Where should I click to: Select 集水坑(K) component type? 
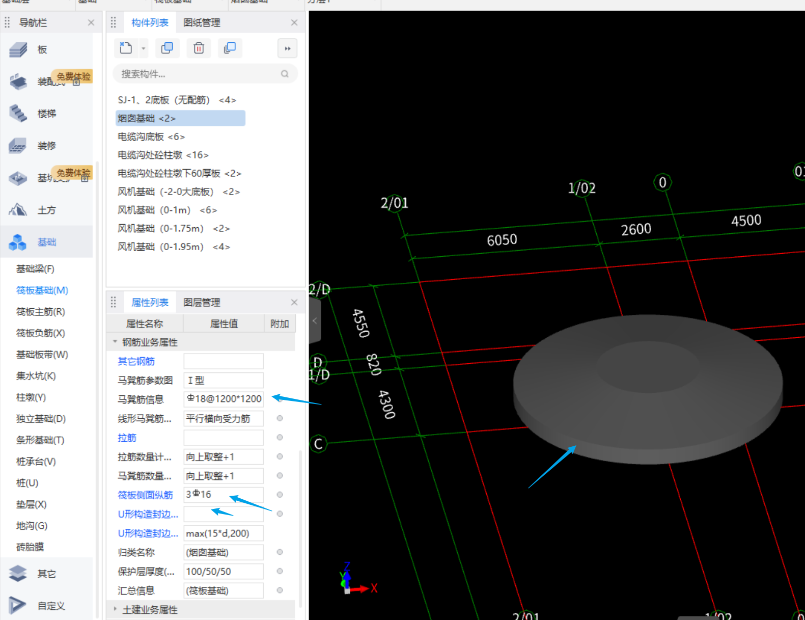click(x=36, y=375)
